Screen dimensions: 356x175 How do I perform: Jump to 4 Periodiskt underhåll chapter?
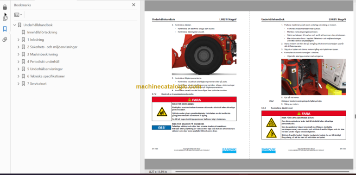point(44,62)
